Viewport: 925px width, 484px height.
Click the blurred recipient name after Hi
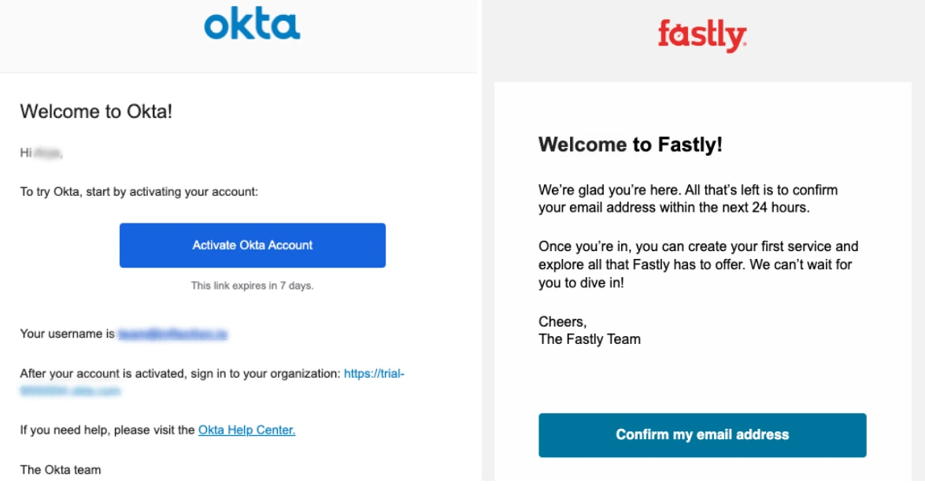(x=48, y=153)
